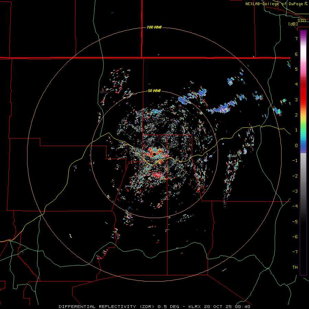The height and width of the screenshot is (309, 309).
Task: Click the radar site at the rings' center
Action: click(x=154, y=154)
